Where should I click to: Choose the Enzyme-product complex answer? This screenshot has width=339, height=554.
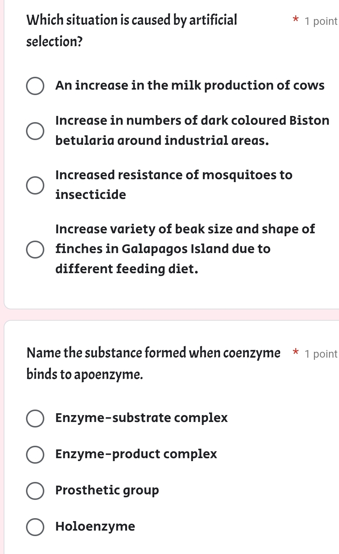(x=35, y=454)
